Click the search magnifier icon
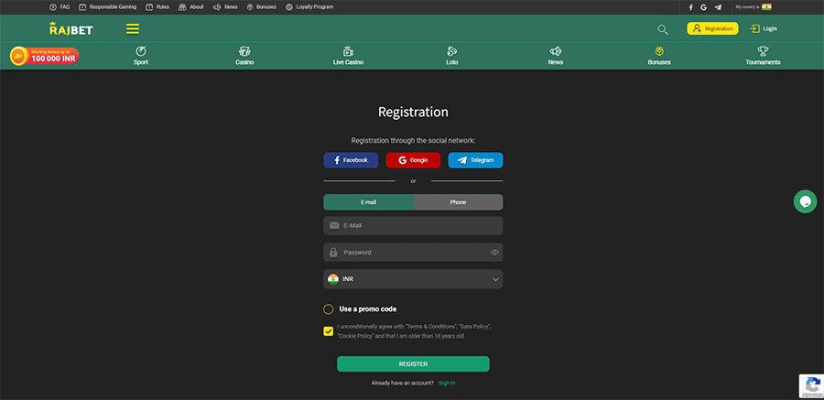The image size is (824, 400). 663,29
